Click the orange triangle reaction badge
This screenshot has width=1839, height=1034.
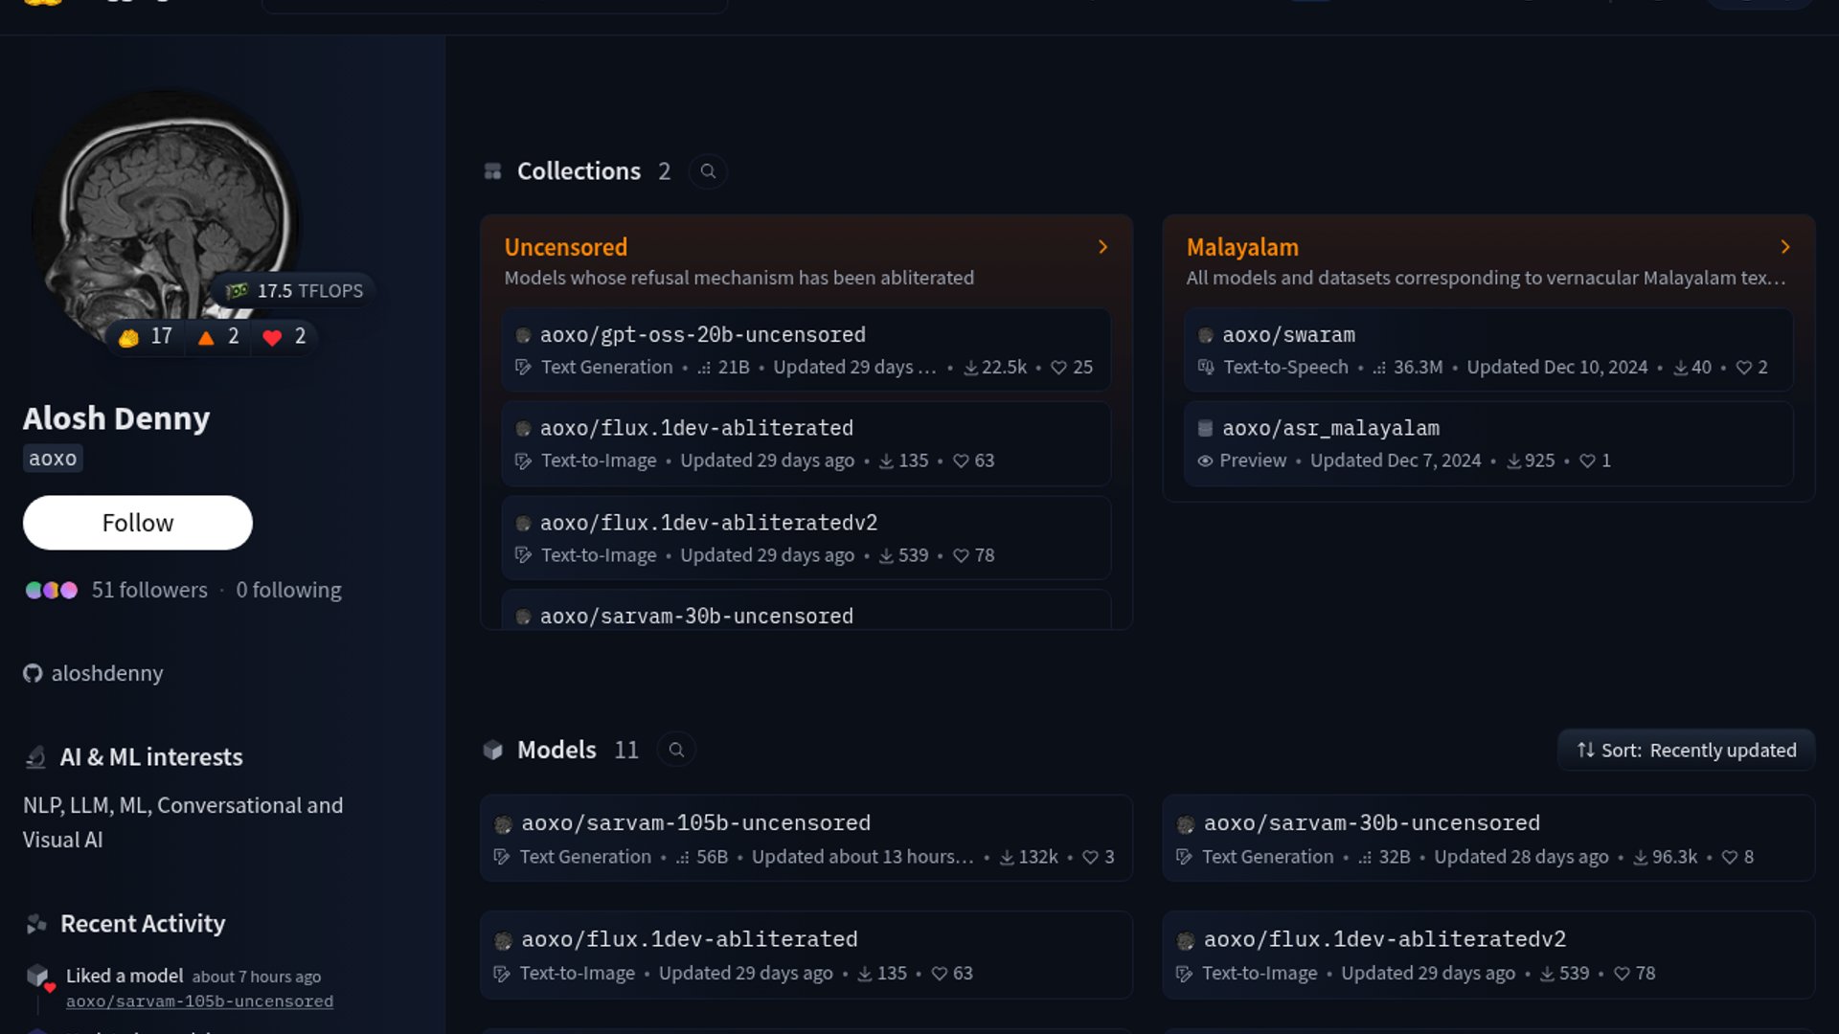pyautogui.click(x=218, y=337)
